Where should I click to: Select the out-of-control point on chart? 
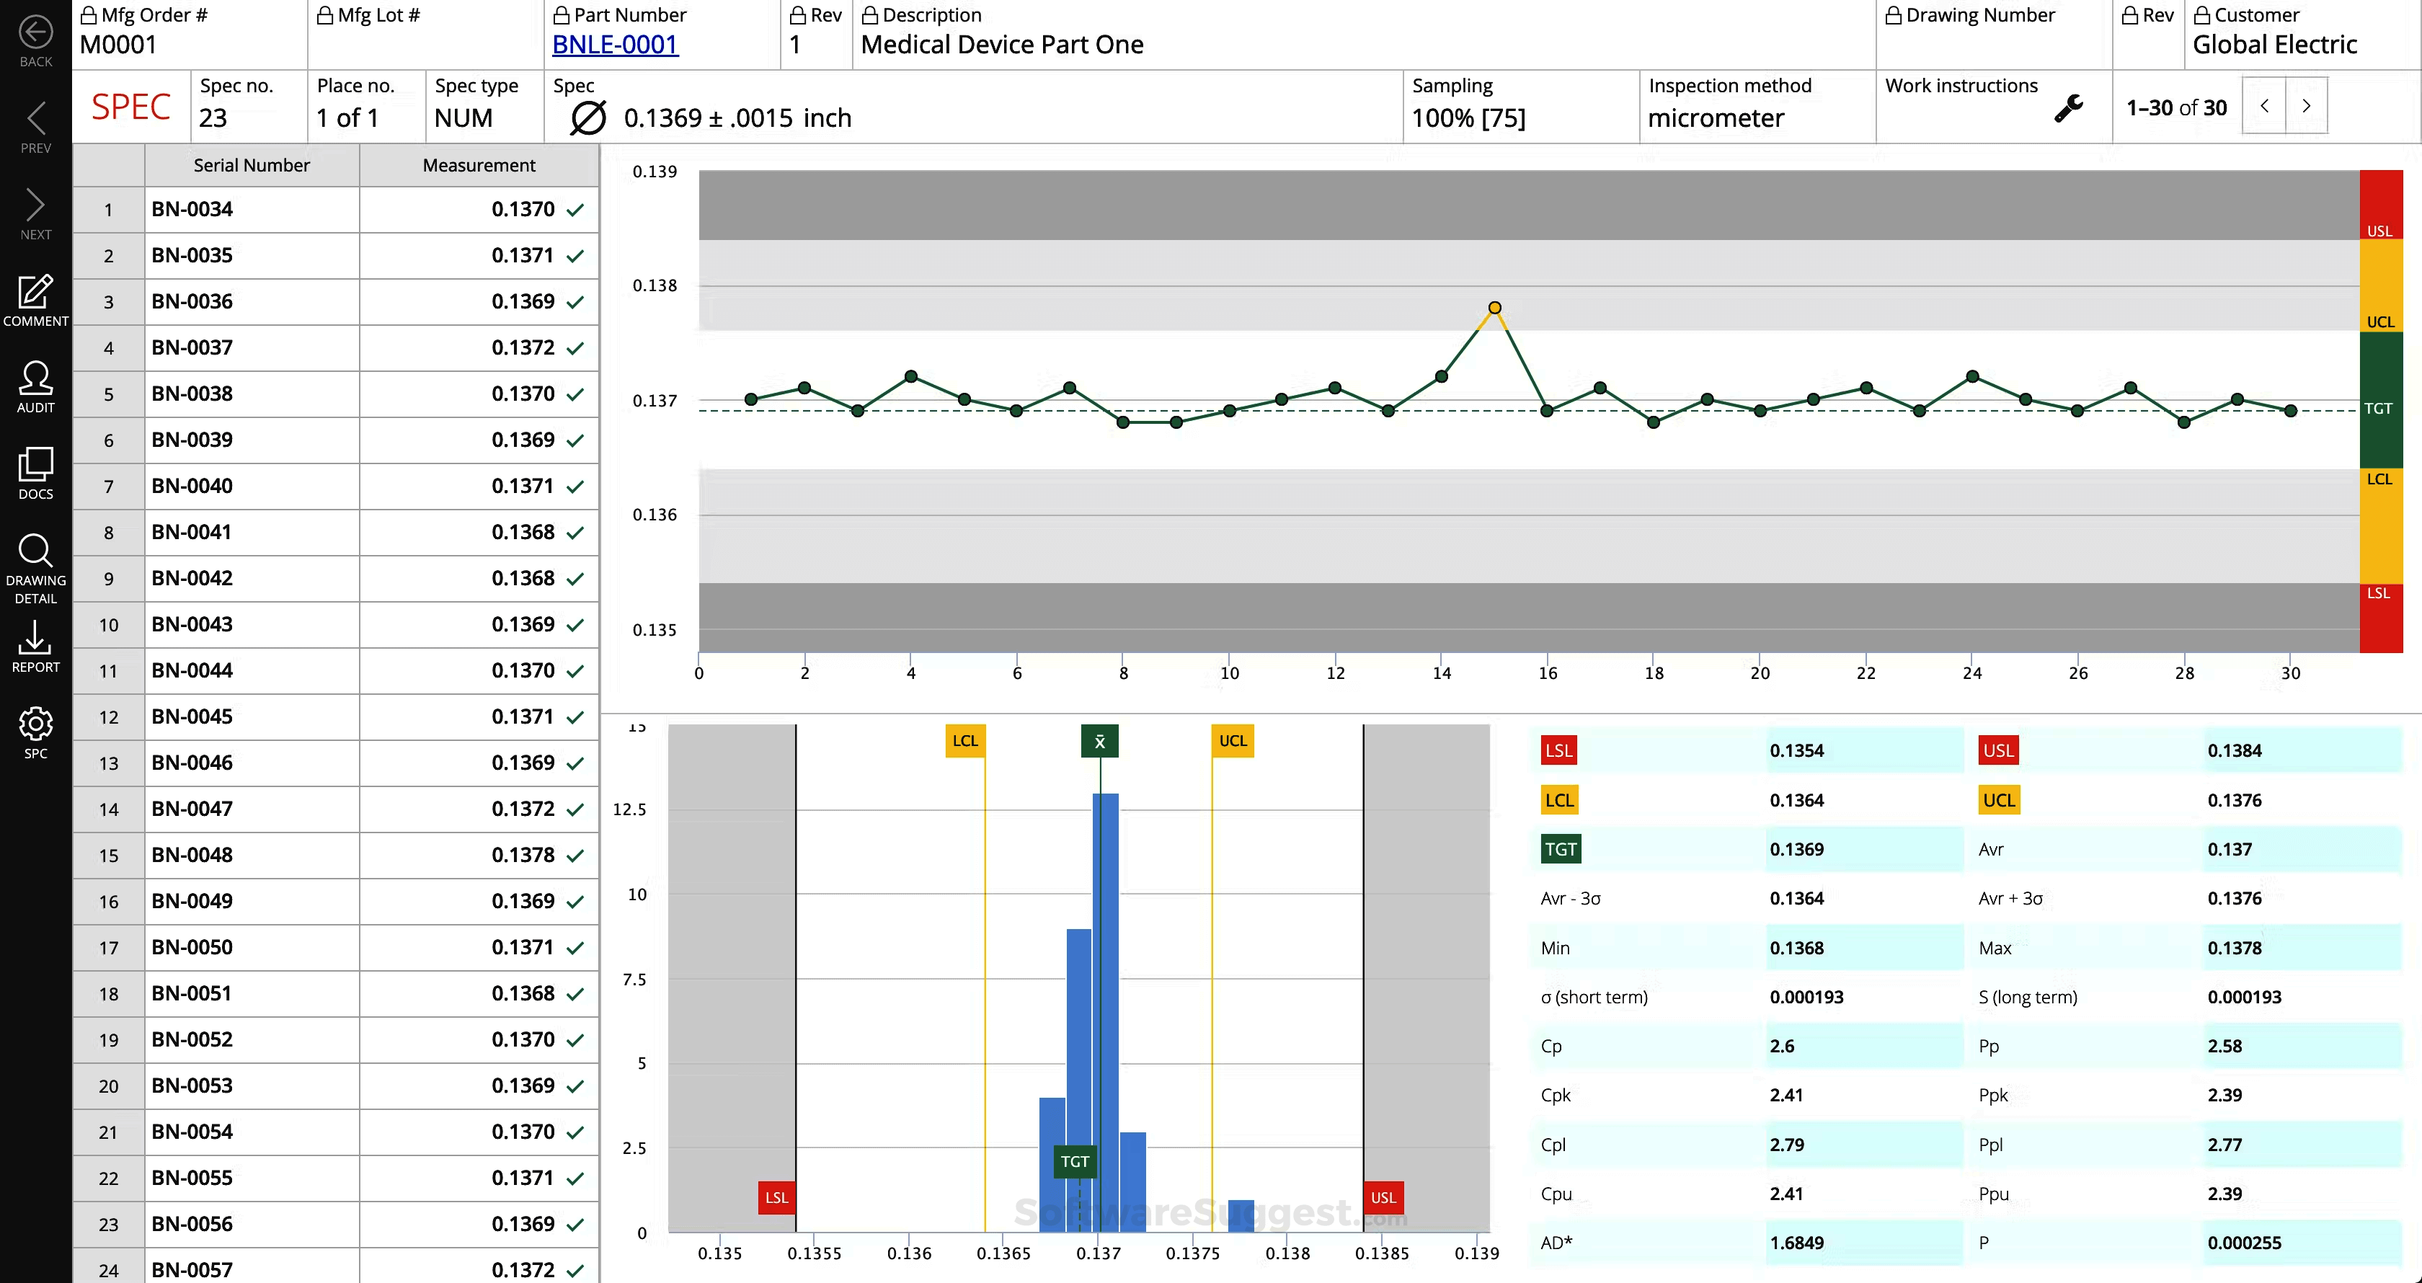pos(1494,308)
